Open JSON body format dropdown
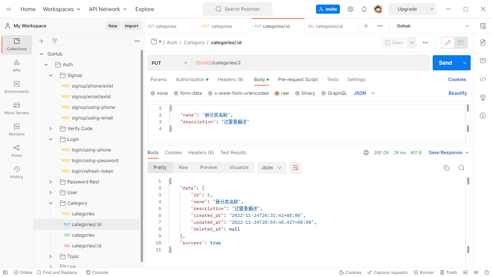Viewport: 492px width, 277px height. click(x=364, y=93)
